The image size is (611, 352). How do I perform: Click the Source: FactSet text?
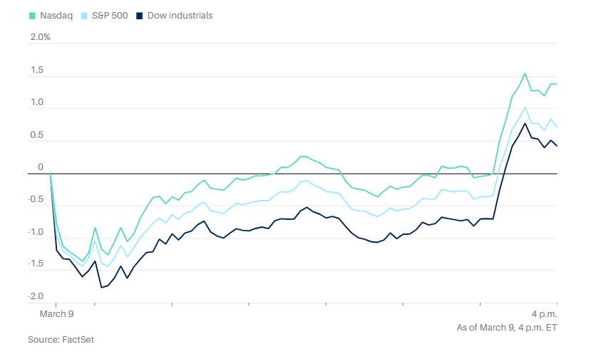(x=61, y=340)
